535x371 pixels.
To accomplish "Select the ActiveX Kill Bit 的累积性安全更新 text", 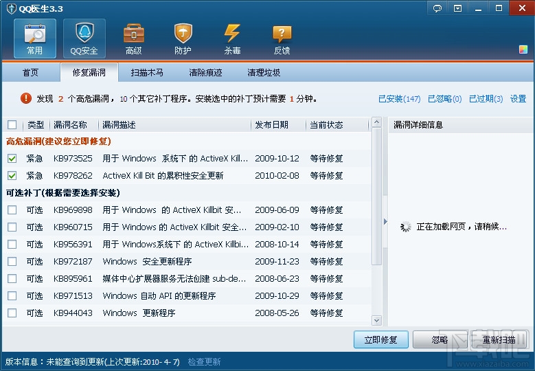I will 163,175.
